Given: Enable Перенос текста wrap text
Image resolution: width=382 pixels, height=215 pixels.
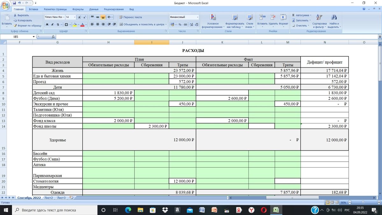Looking at the screenshot, I should coord(131,17).
